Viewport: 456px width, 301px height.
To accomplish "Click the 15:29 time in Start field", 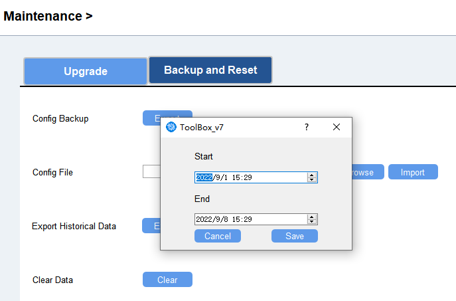I will [x=242, y=177].
